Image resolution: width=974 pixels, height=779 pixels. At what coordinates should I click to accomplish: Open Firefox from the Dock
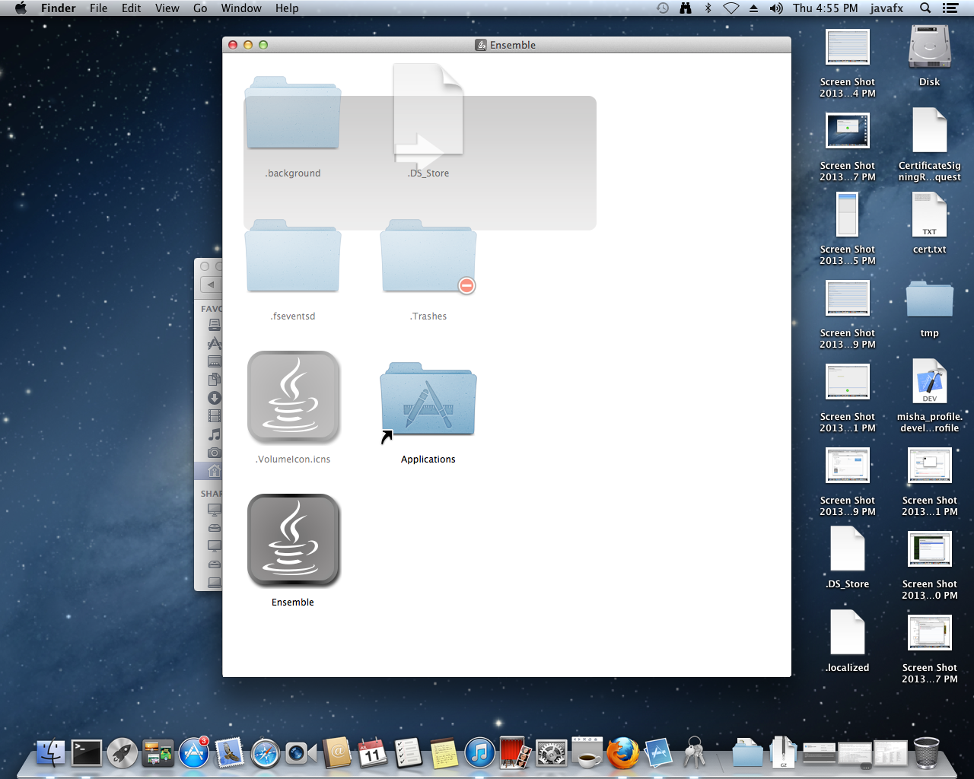coord(622,753)
